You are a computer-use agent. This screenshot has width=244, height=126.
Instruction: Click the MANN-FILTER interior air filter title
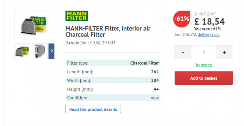coord(108,31)
